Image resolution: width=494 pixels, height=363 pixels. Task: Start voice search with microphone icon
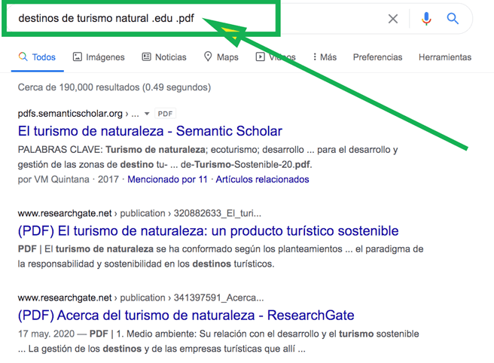tap(426, 19)
